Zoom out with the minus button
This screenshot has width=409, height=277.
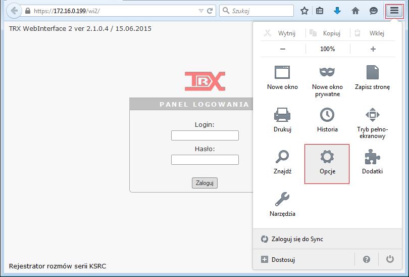pos(283,49)
